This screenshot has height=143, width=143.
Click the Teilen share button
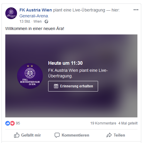pos(116,135)
